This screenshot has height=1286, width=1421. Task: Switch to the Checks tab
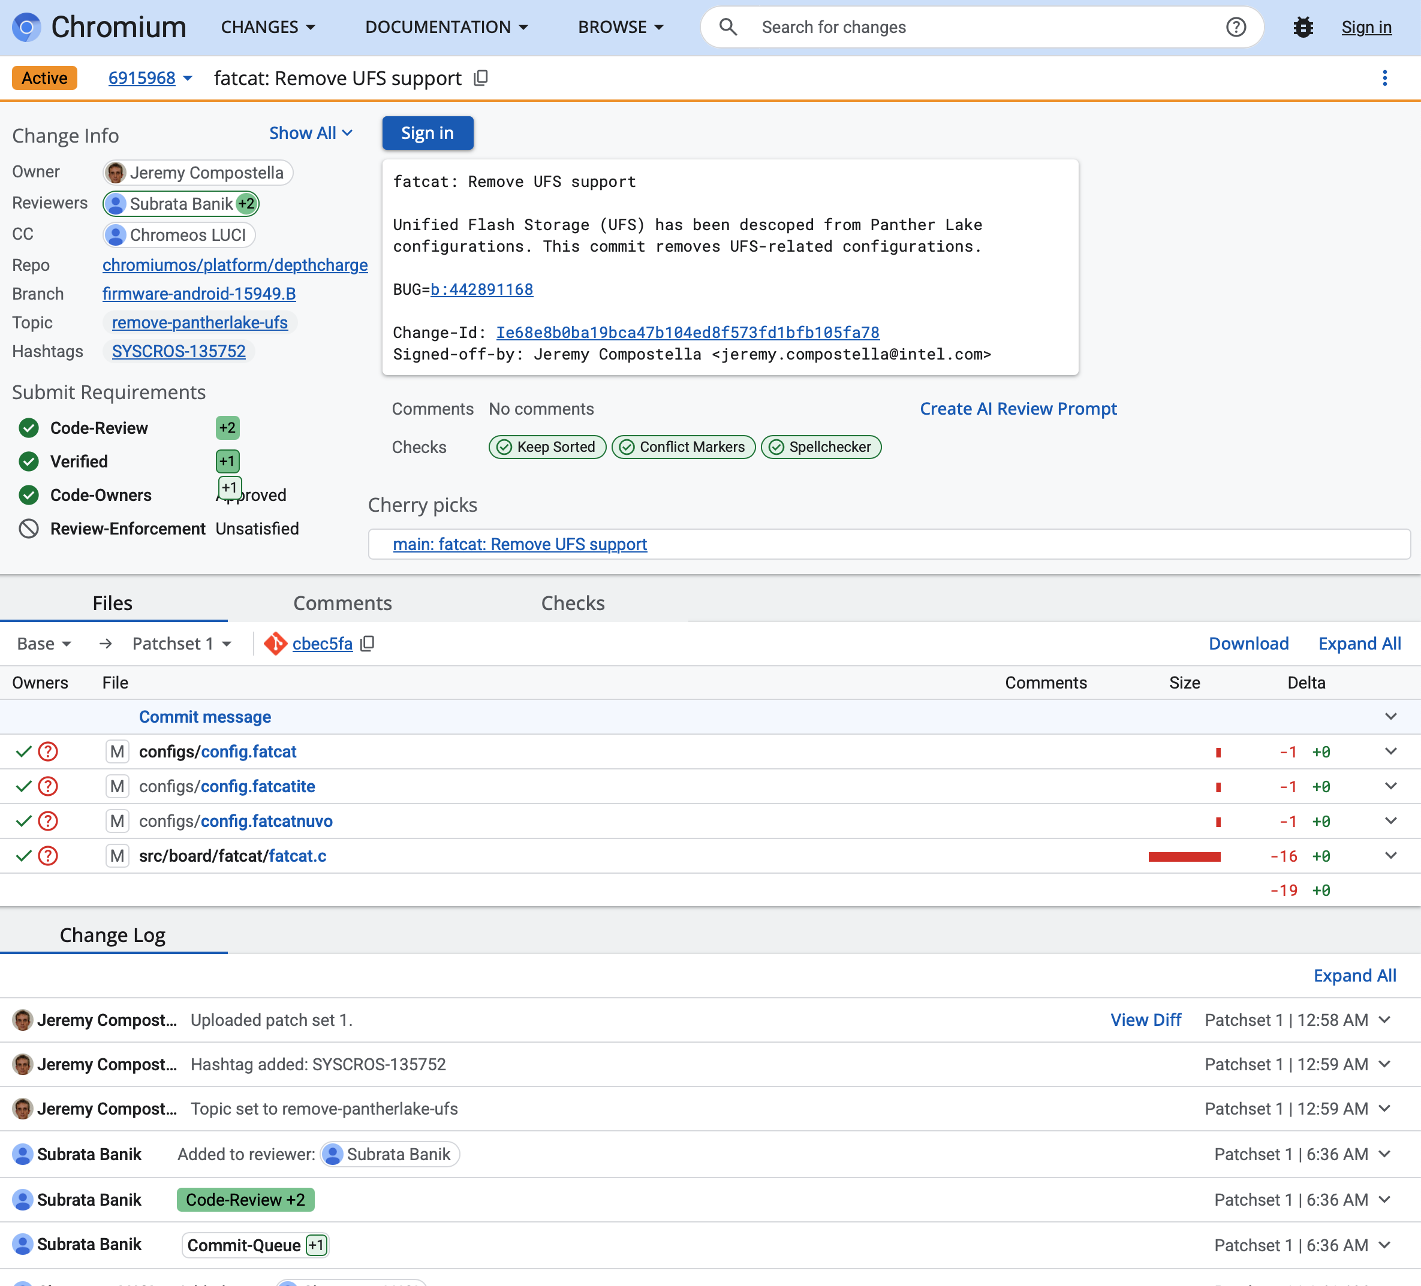[x=573, y=602]
